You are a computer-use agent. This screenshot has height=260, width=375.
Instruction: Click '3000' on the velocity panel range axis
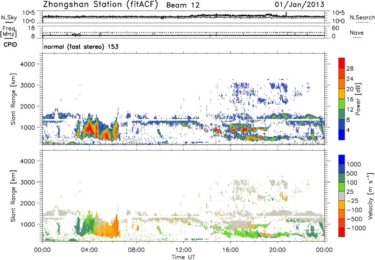click(x=27, y=182)
